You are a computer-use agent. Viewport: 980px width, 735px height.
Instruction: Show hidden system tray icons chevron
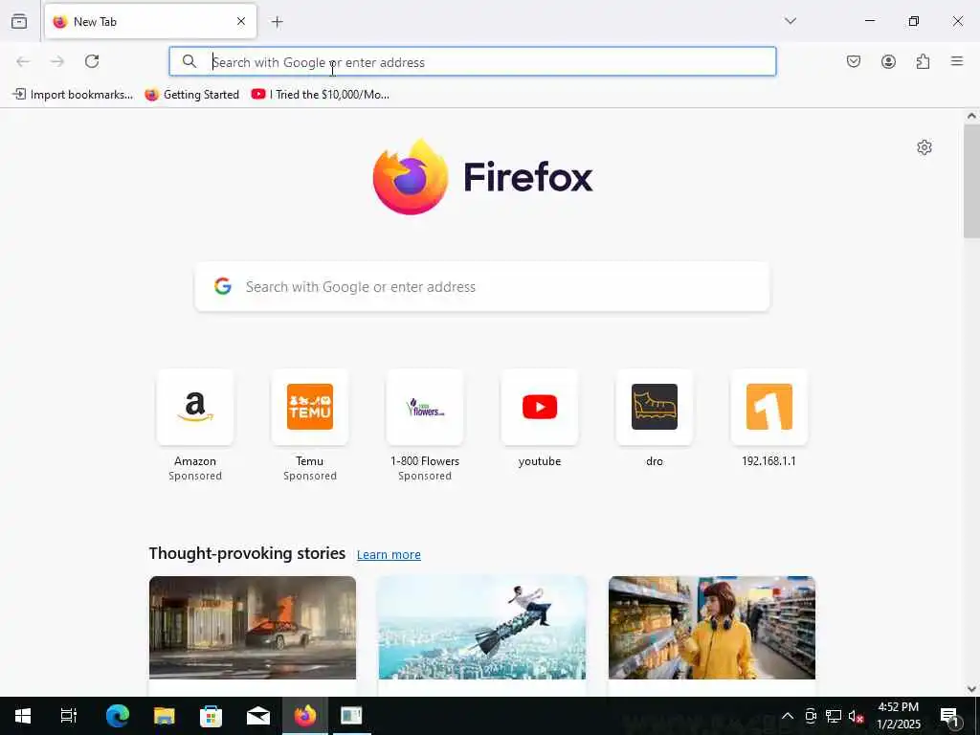(x=788, y=716)
